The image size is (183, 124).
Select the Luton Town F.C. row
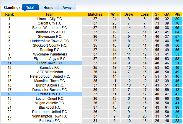click(50, 63)
